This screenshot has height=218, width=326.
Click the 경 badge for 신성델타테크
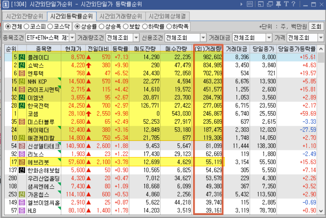click(x=22, y=146)
